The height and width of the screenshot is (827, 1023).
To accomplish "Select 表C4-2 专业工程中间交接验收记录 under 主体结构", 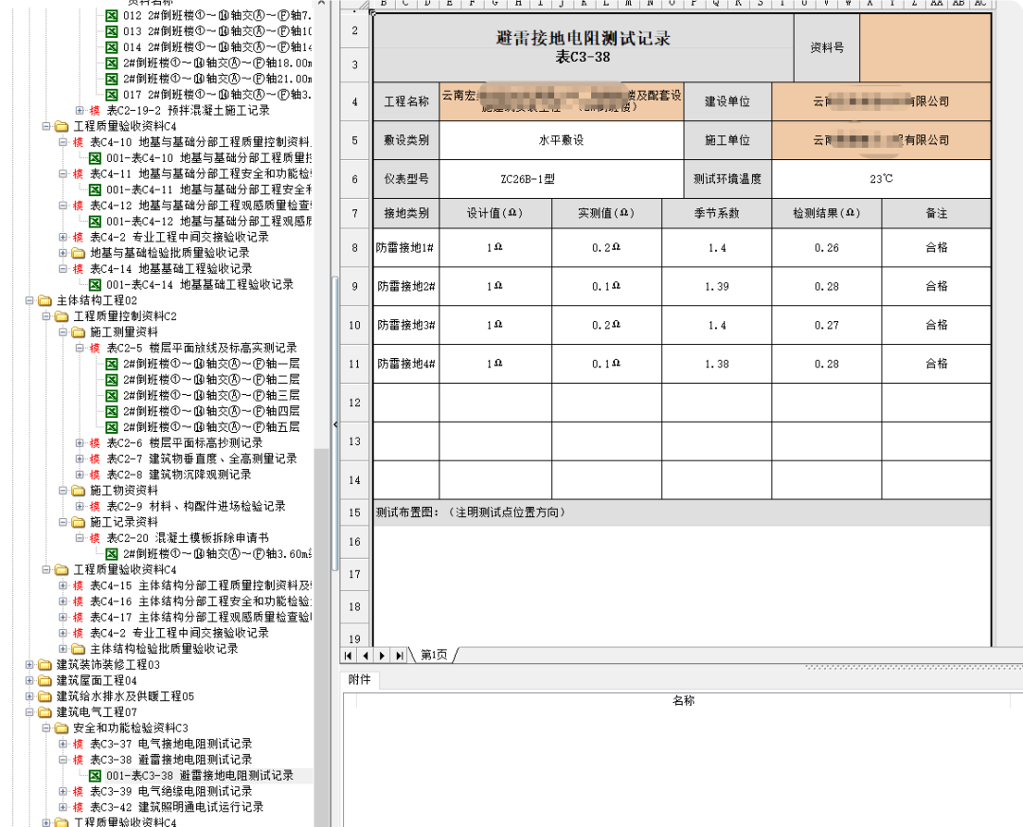I will [x=179, y=633].
